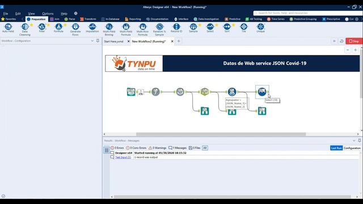
Task: Choose the Multi-Field Binning tool
Action: pos(109,29)
